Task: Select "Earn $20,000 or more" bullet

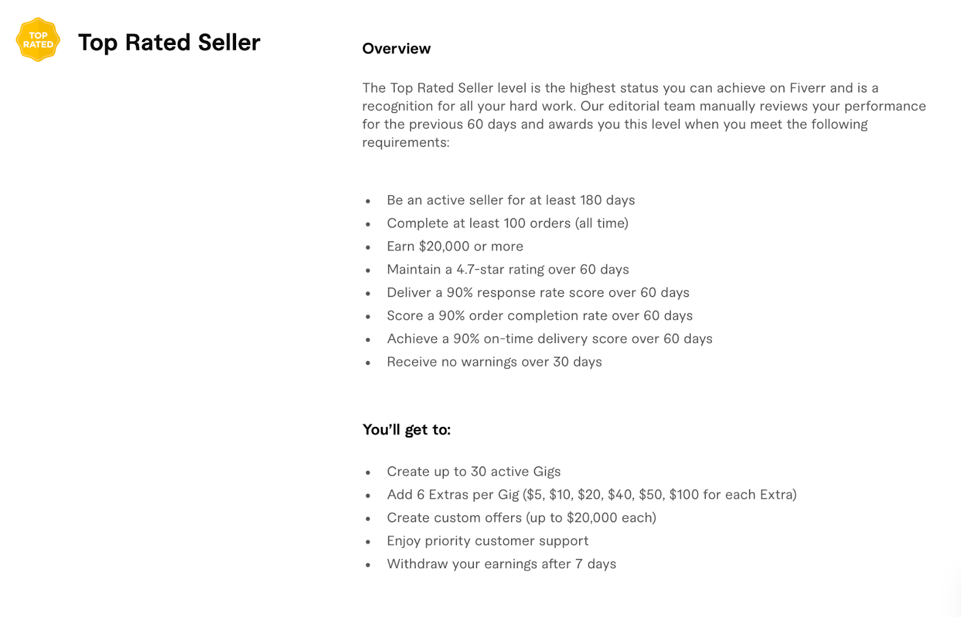Action: (455, 246)
